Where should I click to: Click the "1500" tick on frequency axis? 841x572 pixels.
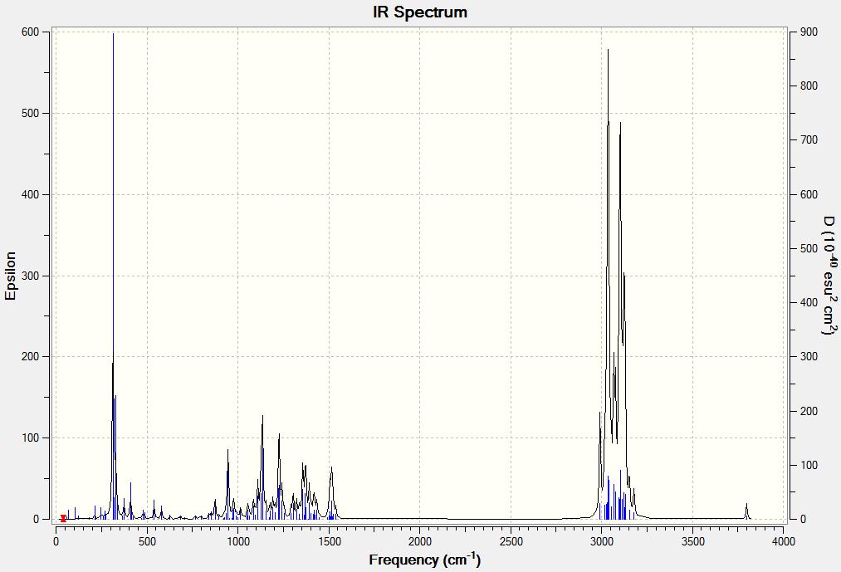330,542
